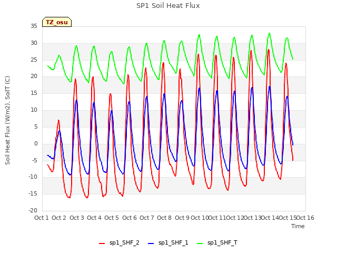The width and height of the screenshot is (337, 253).
Task: Click the sp1_SHF_T legend label
Action: click(222, 242)
